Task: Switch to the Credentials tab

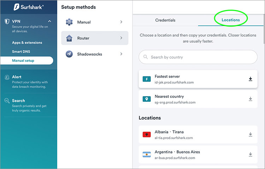Action: tap(165, 20)
